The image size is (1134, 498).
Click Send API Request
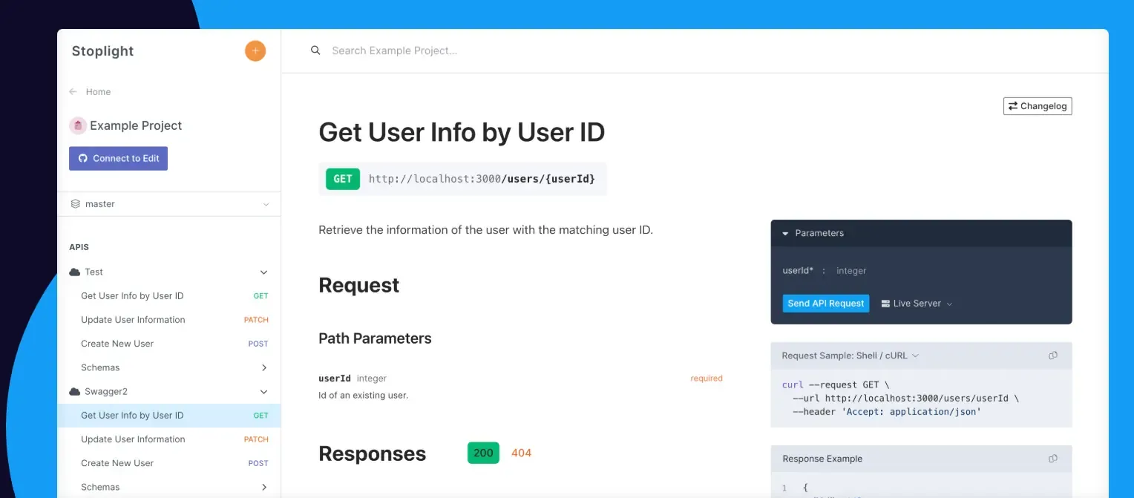tap(826, 304)
